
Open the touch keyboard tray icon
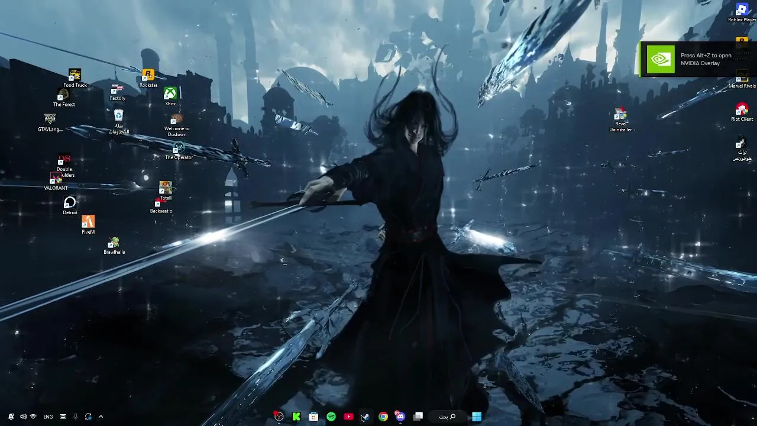click(63, 417)
